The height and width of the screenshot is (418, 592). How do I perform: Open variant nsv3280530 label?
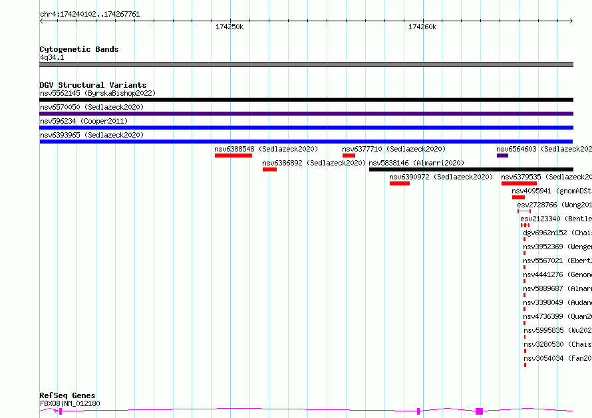557,344
